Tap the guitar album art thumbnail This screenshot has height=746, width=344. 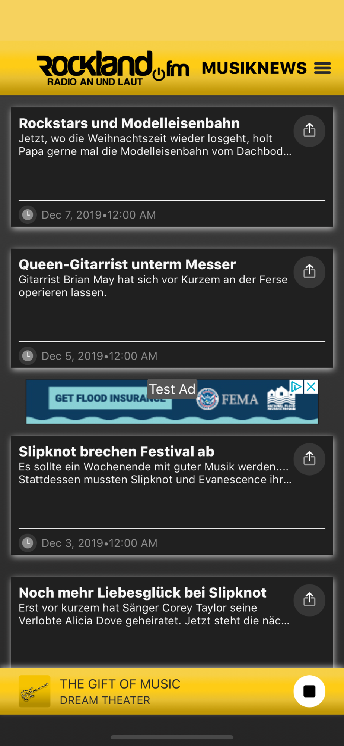[35, 691]
